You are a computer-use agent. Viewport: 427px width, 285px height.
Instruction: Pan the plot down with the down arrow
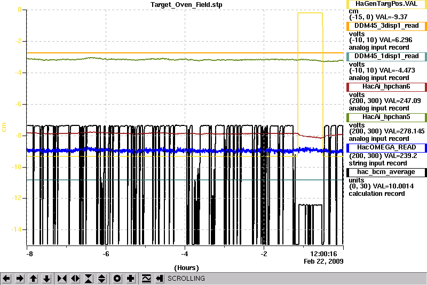[46, 279]
